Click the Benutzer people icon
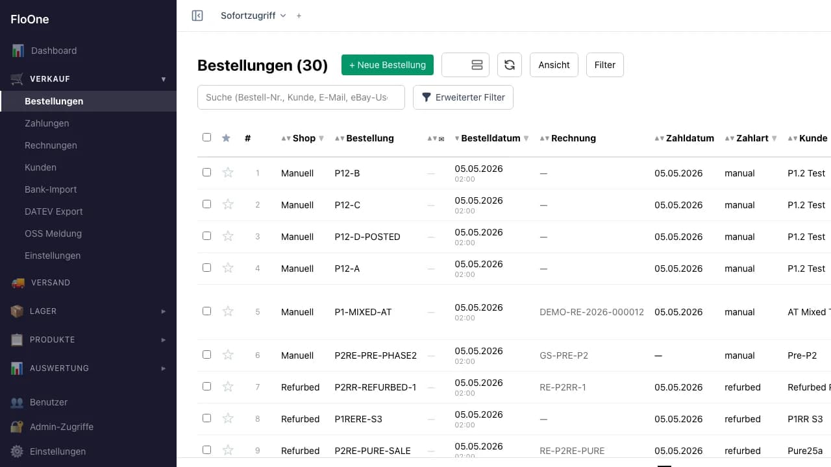Screen dimensions: 831x467 click(18, 402)
